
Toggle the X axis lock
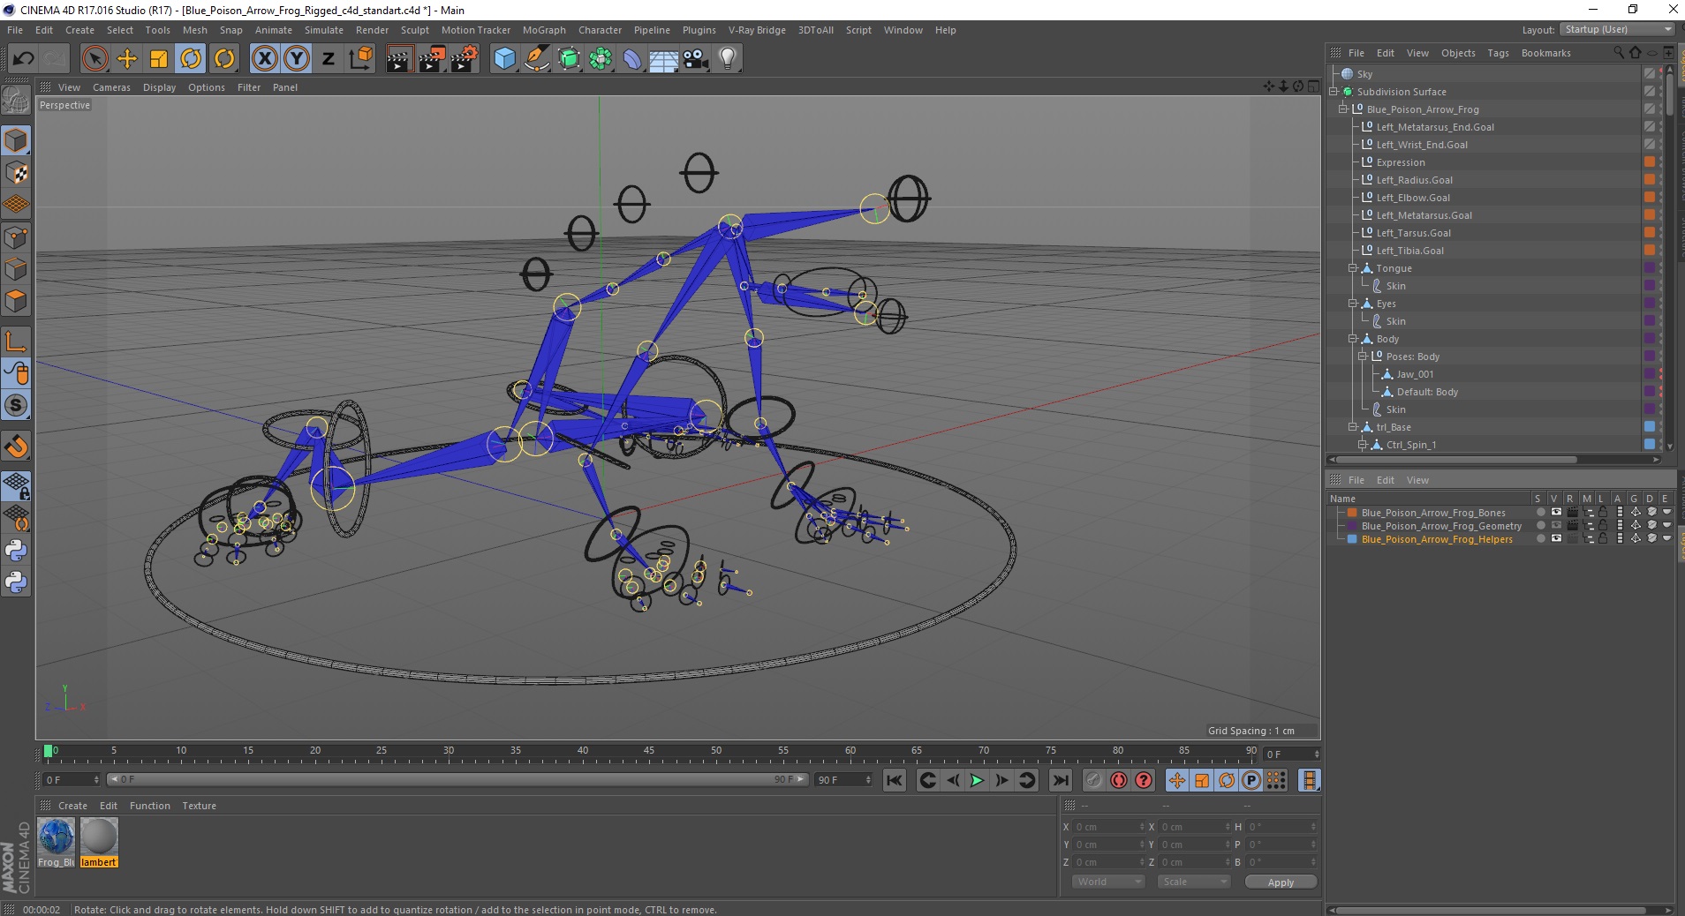(x=264, y=59)
